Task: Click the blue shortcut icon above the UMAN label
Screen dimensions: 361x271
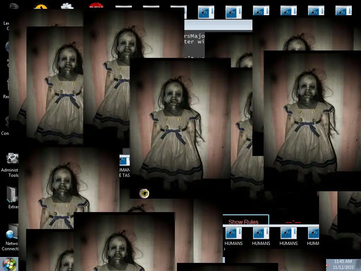Action: click(x=124, y=161)
